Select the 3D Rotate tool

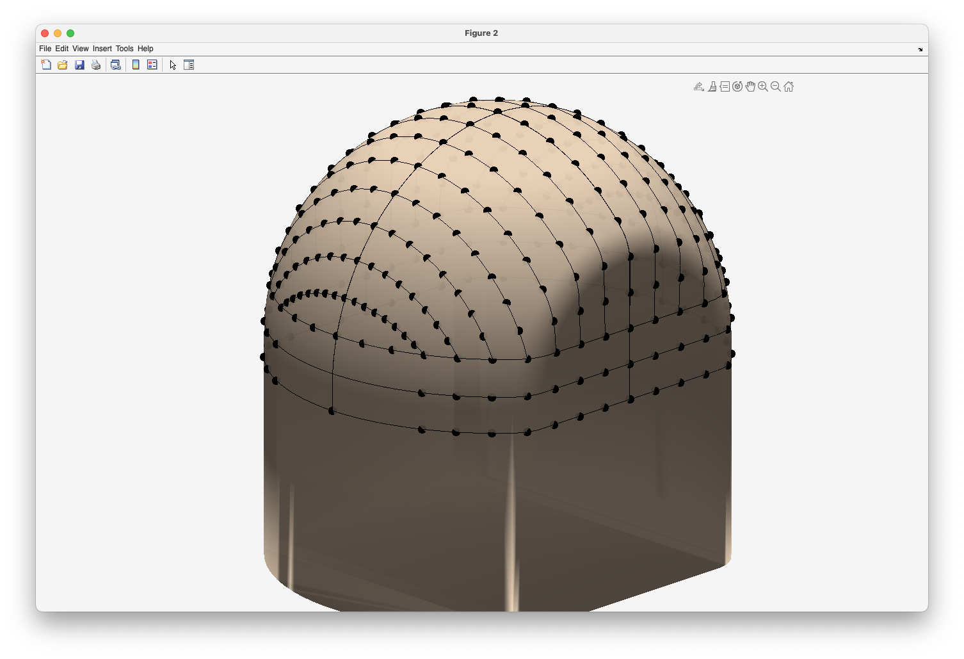737,86
